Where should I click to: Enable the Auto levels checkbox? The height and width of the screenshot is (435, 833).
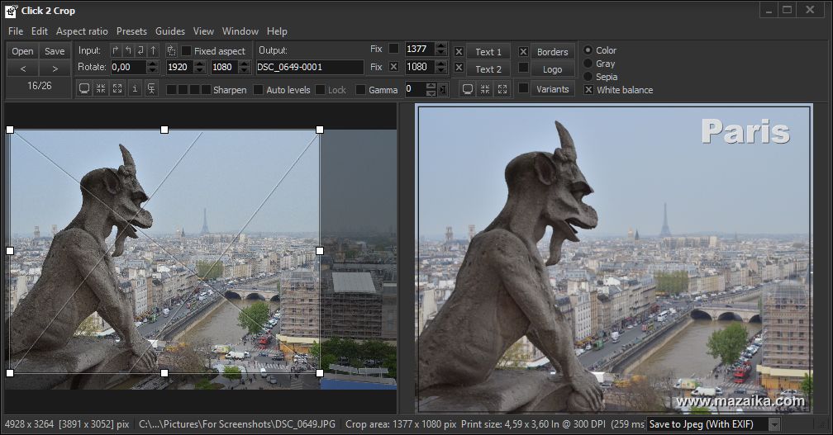click(x=258, y=90)
